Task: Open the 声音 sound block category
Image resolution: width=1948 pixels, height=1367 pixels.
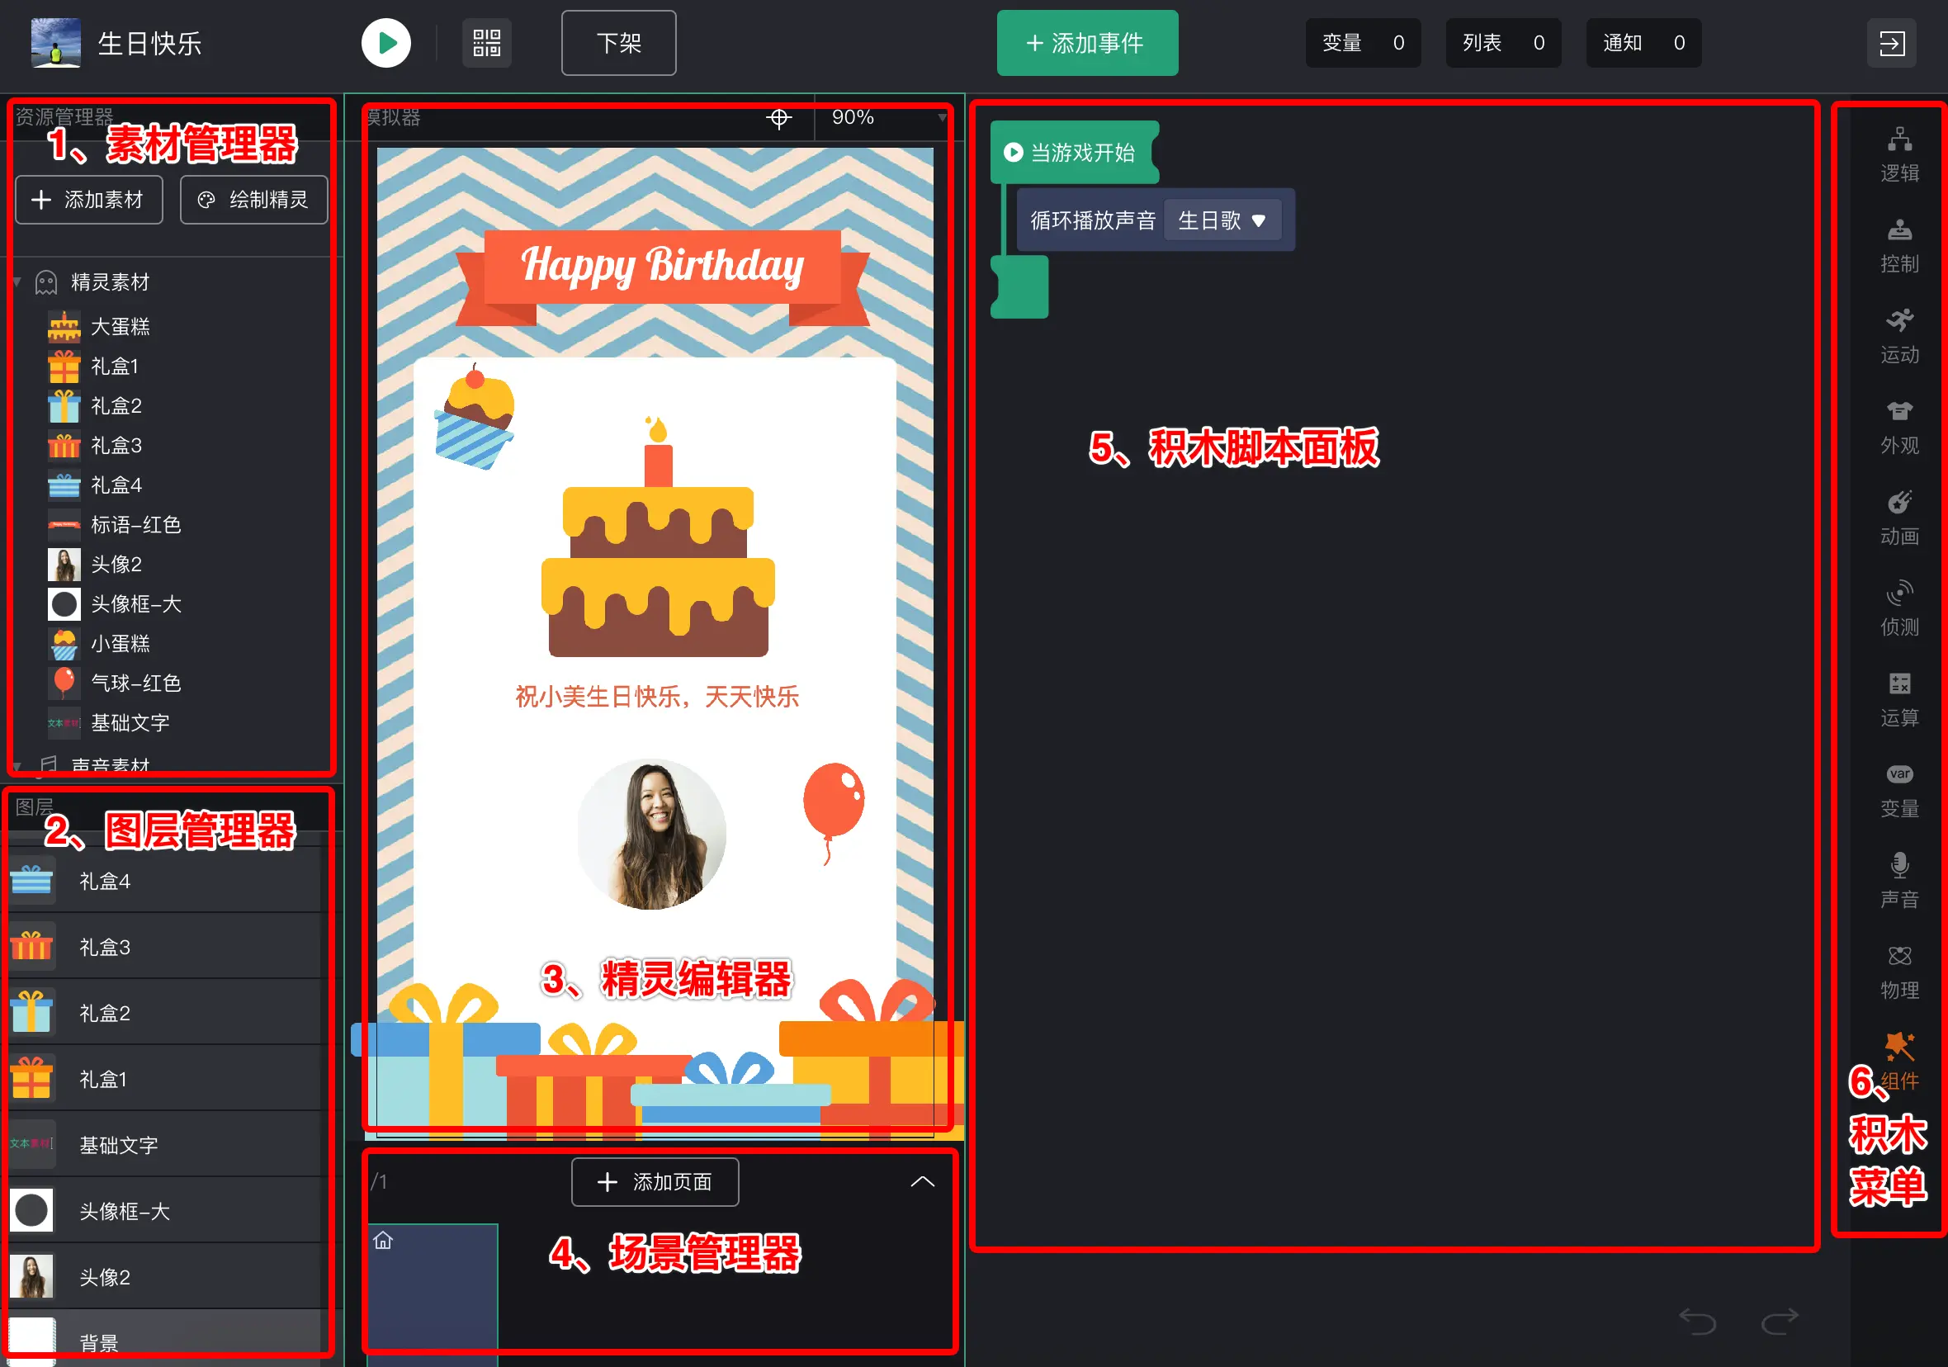Action: tap(1898, 881)
